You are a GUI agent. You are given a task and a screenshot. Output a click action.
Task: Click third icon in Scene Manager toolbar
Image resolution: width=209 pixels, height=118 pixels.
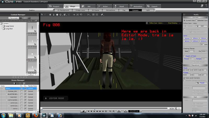pos(24,83)
